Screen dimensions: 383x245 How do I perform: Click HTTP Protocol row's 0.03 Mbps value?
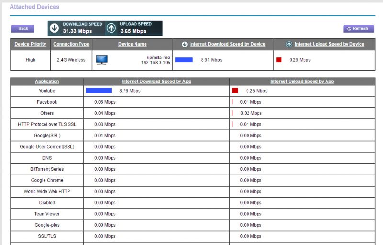point(105,125)
